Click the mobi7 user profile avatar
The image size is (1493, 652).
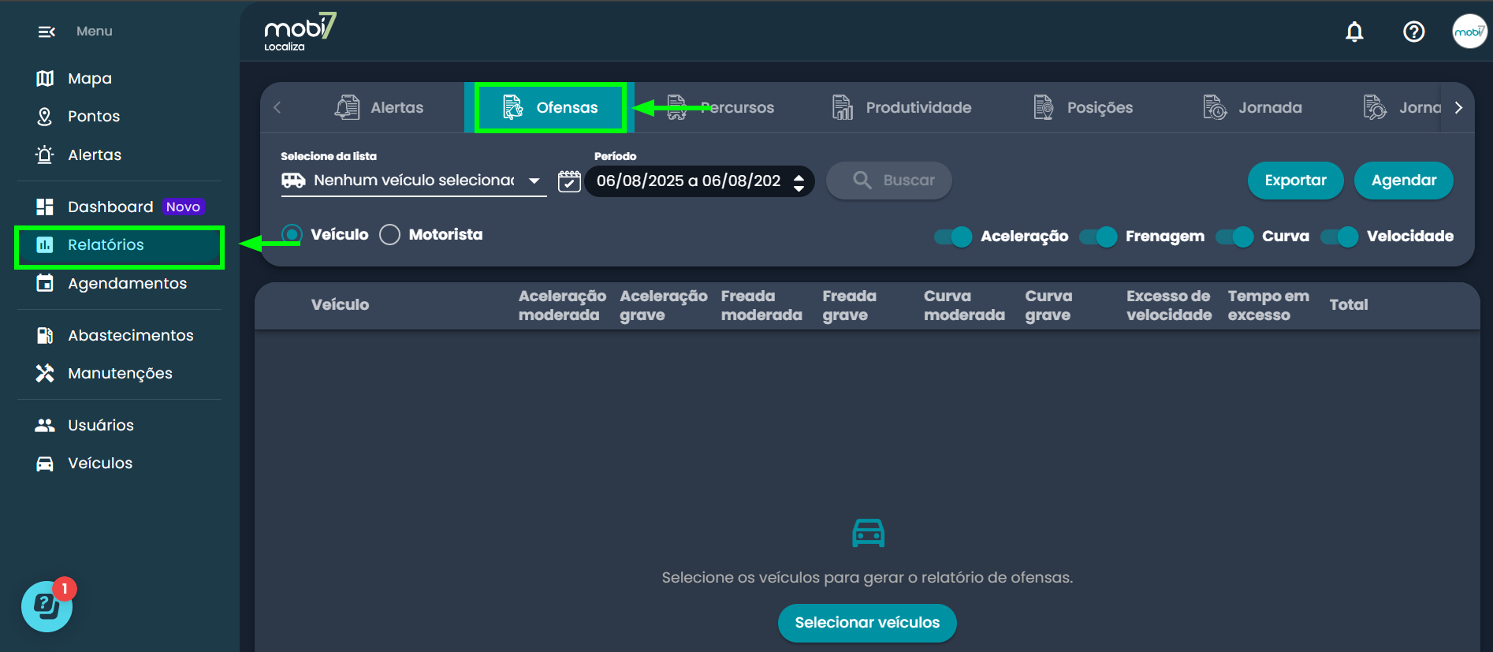[1469, 32]
